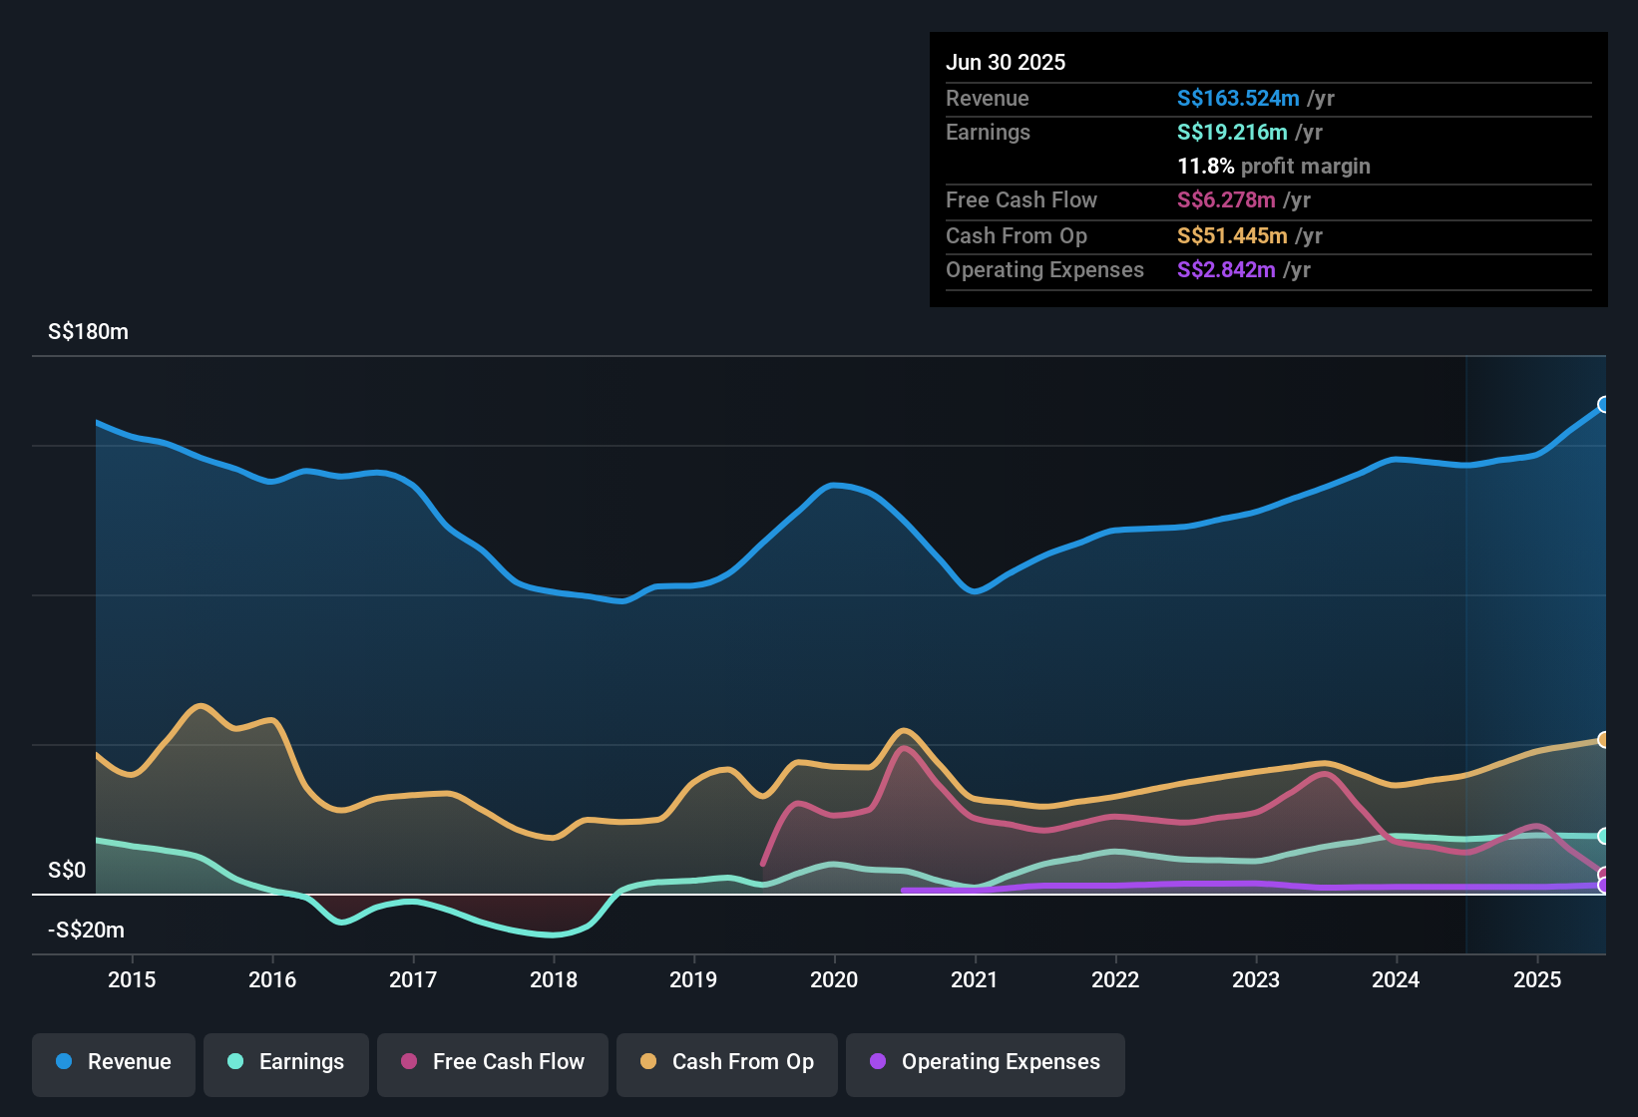Click the teal Earnings legend dot

click(x=235, y=1061)
